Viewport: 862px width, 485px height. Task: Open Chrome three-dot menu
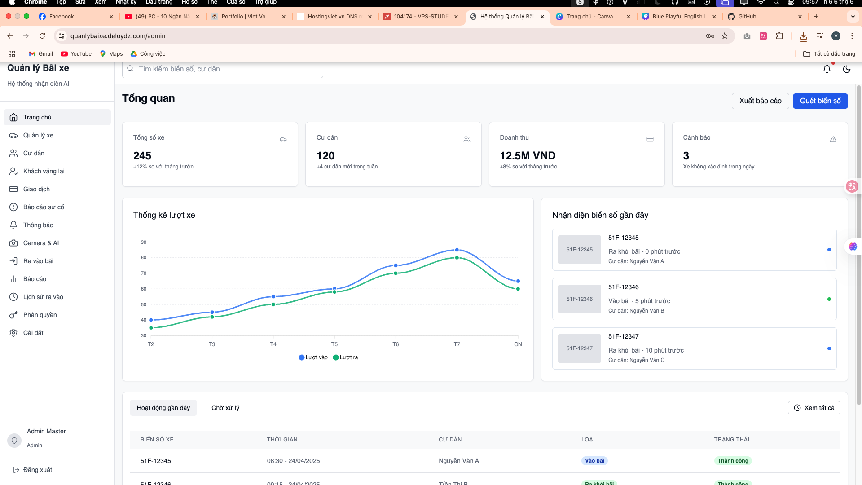(x=852, y=36)
